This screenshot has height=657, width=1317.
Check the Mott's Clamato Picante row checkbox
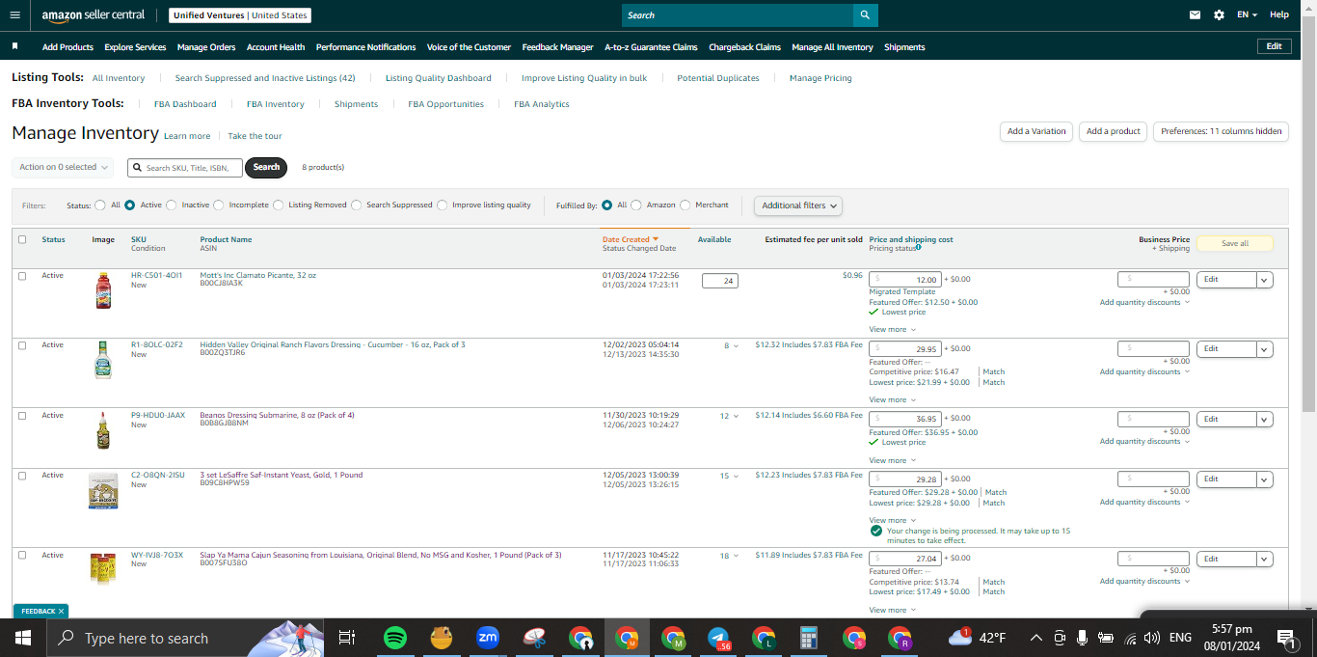click(22, 276)
